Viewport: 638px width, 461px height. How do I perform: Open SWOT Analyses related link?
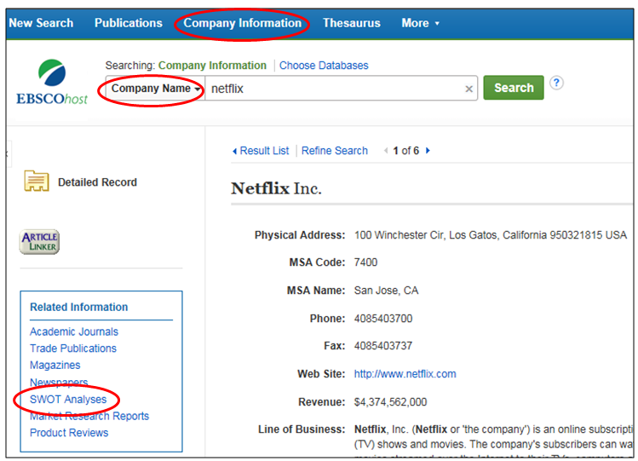tap(68, 399)
